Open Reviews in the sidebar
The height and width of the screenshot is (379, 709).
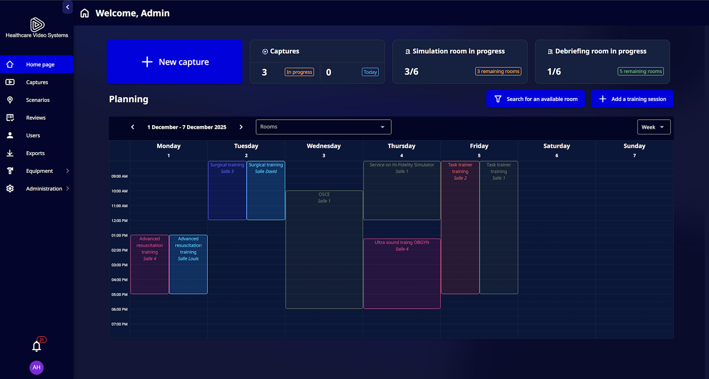coord(37,117)
